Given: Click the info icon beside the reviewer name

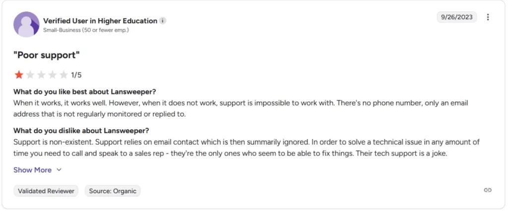Looking at the screenshot, I should pos(163,21).
